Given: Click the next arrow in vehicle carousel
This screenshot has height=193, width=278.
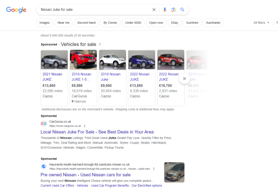Looking at the screenshot, I should 184,79.
